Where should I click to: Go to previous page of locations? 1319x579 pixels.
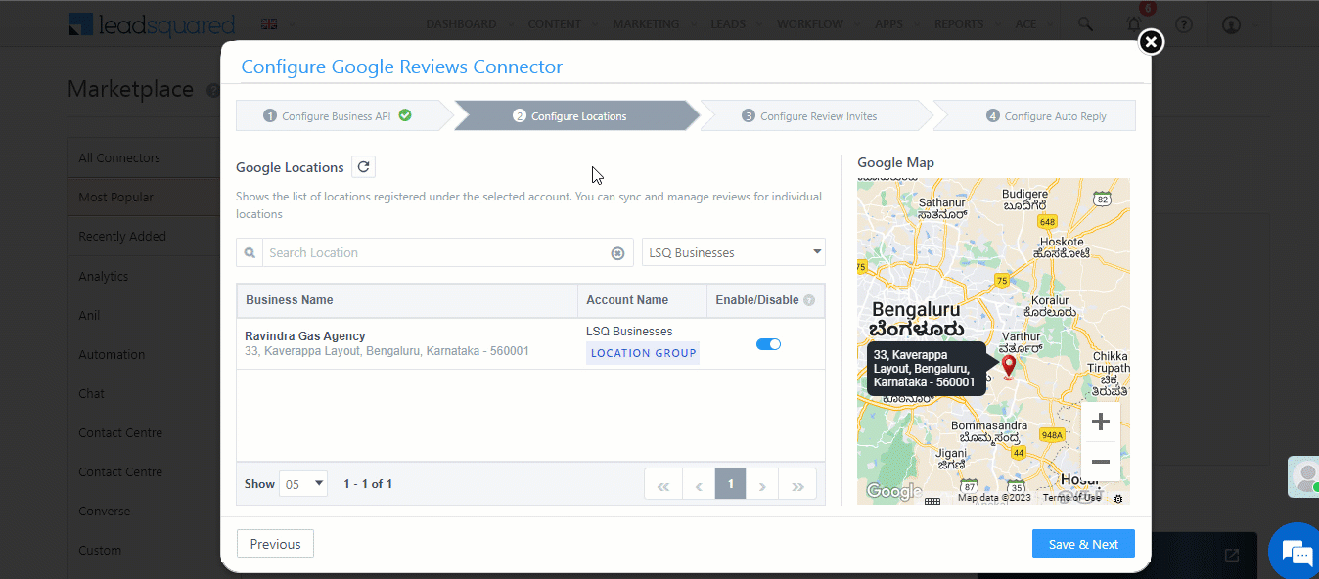[698, 484]
